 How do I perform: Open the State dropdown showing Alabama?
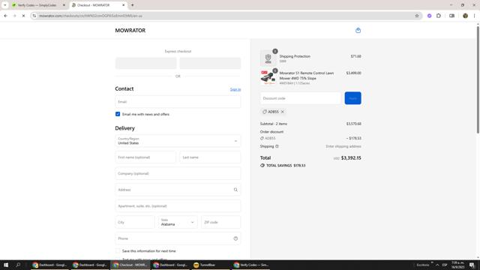(178, 222)
